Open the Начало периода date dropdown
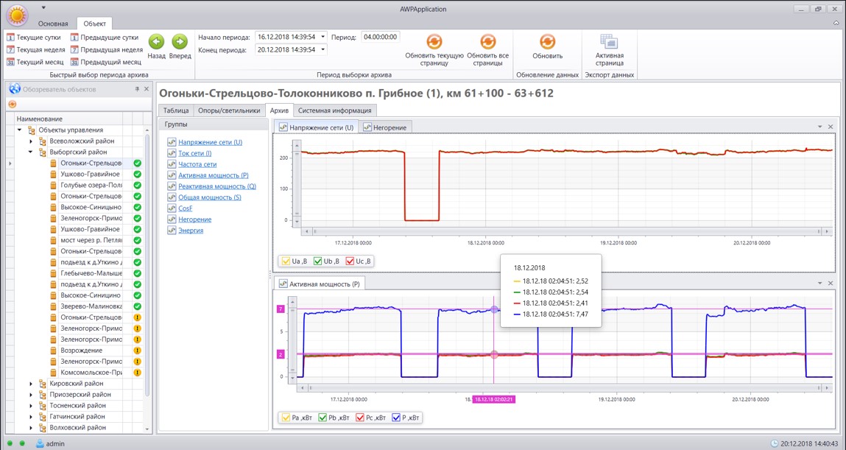Viewport: 846px width, 450px height. pos(322,38)
